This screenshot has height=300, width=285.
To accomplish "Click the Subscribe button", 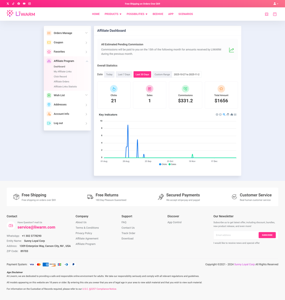I will (267, 235).
